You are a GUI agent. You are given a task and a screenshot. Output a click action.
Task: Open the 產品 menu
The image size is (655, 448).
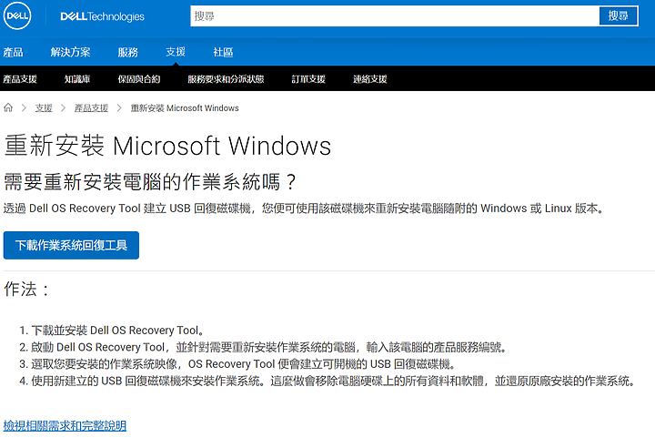point(13,52)
